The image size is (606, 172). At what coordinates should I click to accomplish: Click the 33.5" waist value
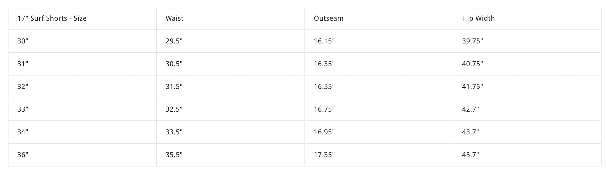[x=174, y=132]
